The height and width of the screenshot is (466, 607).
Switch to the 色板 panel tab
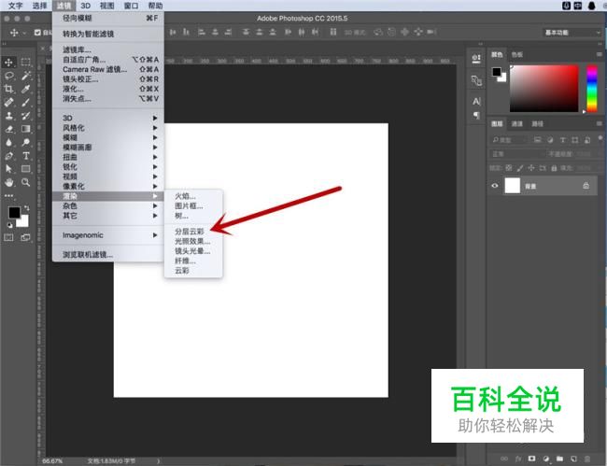[517, 54]
